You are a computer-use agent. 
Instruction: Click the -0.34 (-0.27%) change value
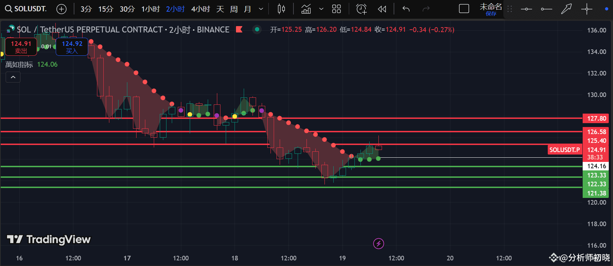tap(432, 30)
